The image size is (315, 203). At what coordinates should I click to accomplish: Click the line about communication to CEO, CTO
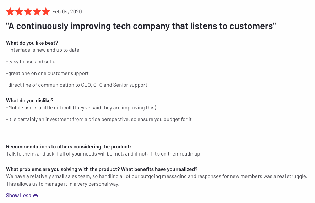click(77, 85)
